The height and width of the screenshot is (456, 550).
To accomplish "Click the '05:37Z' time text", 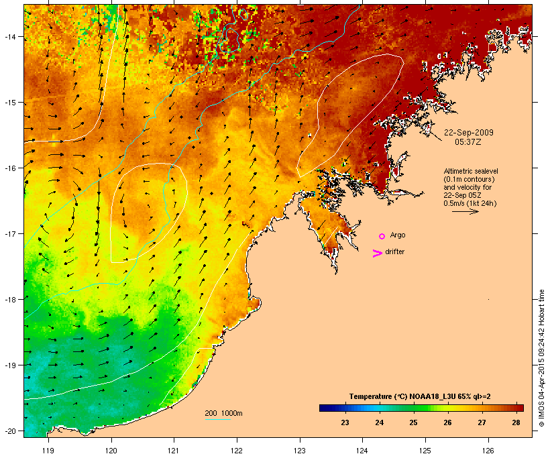I will click(x=468, y=142).
